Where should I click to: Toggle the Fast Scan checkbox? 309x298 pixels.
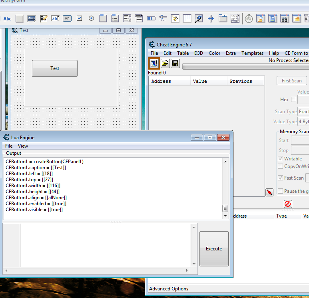281,178
